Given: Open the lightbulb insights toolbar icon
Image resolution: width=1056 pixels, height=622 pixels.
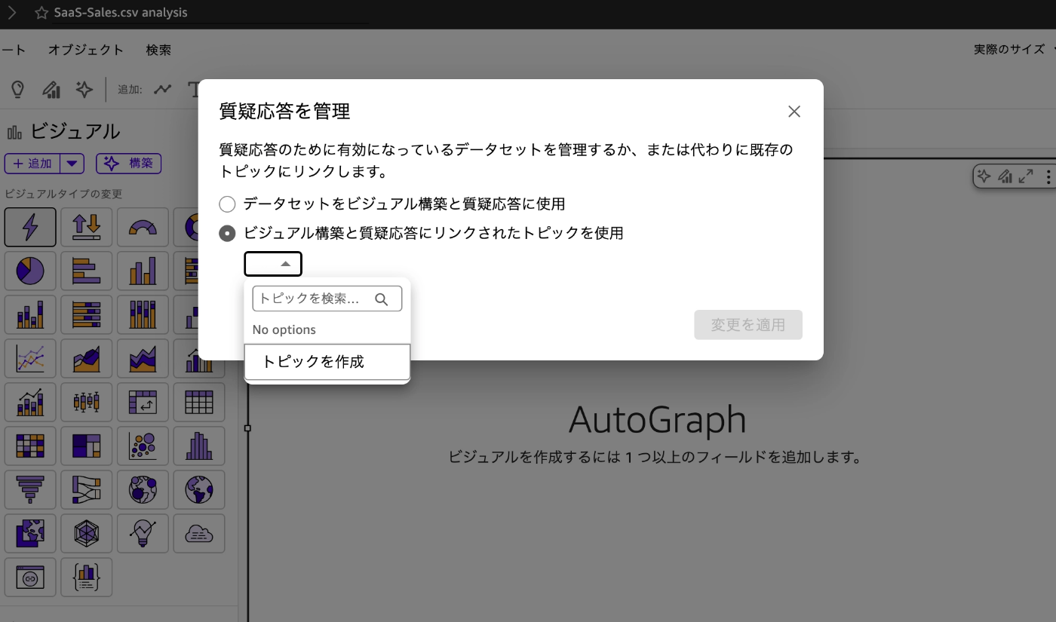Looking at the screenshot, I should tap(17, 89).
